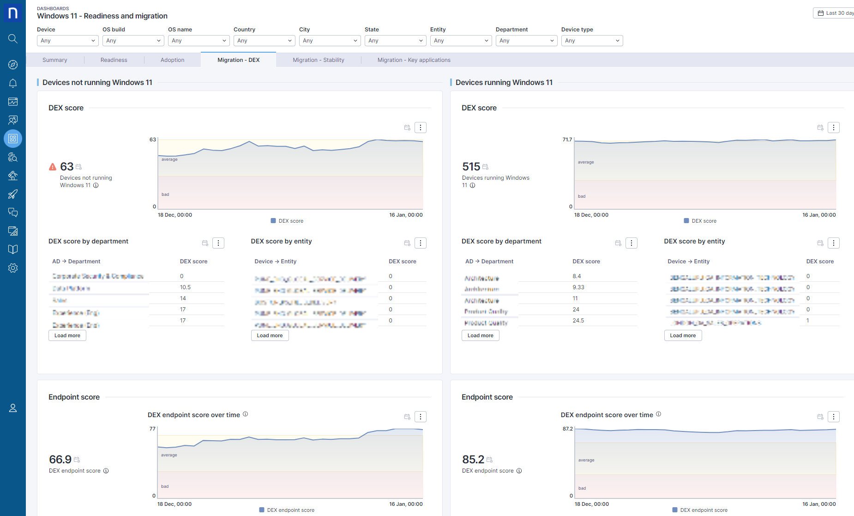Open options menu for right DEX score by entity
This screenshot has height=516, width=854.
[x=834, y=243]
